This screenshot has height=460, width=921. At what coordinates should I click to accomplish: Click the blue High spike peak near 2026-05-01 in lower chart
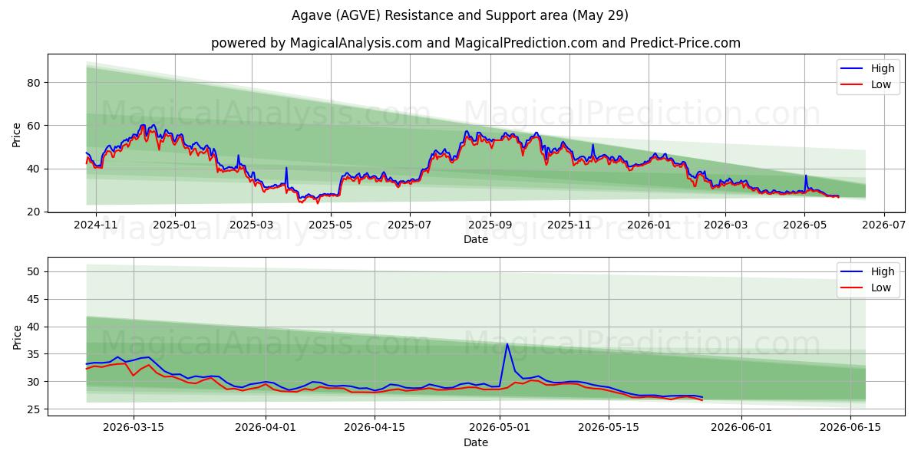[507, 343]
